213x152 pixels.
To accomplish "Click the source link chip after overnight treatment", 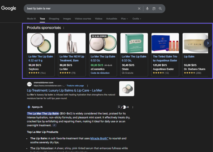I will coord(54,125).
